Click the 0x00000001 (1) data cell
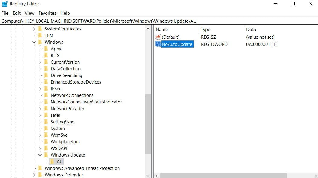This screenshot has height=178, width=318. tap(261, 44)
